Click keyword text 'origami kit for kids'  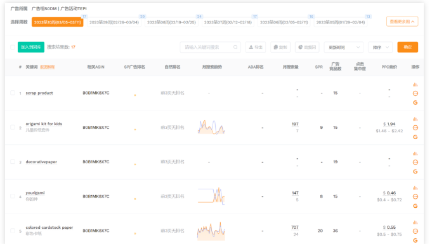click(x=44, y=124)
